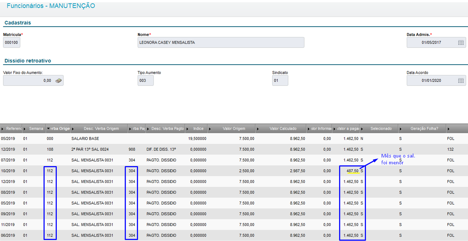Select the Valor Origem cell 2.500,00
The image size is (468, 241).
[247, 171]
